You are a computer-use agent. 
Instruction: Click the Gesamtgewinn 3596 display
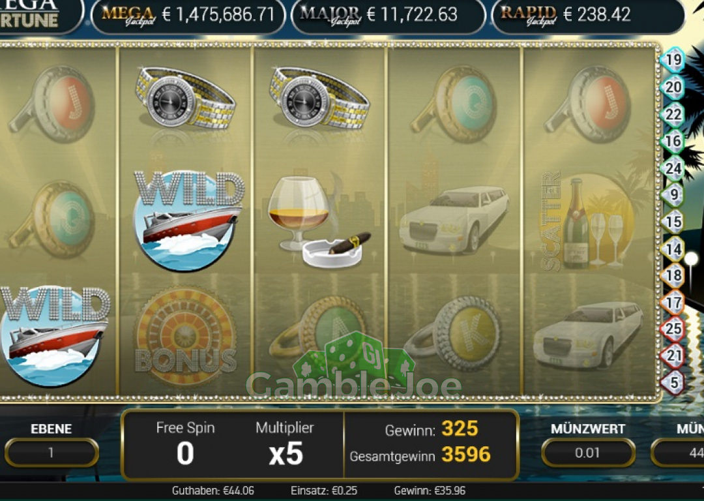point(420,455)
